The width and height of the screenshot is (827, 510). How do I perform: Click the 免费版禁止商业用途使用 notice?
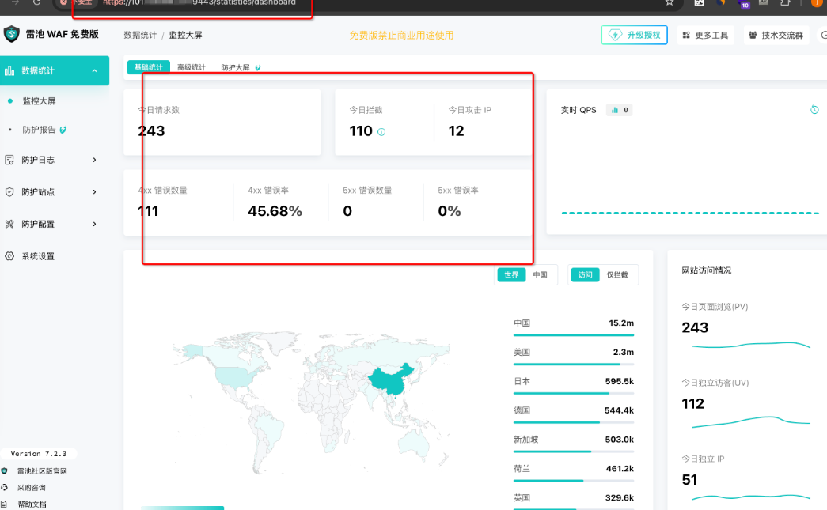point(401,36)
